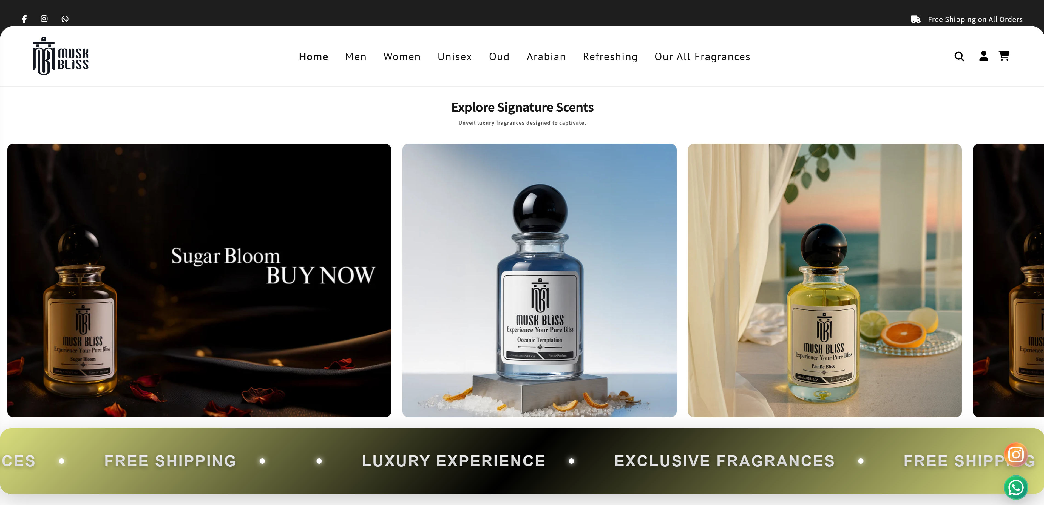Viewport: 1044px width, 505px height.
Task: Click the floating Instagram button
Action: (x=1016, y=454)
